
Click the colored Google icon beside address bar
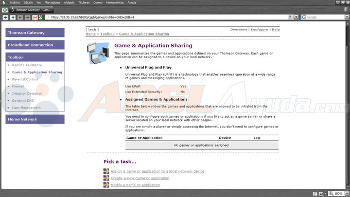click(41, 17)
